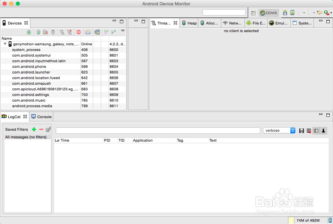Collapse the genymotion-samsung_galaxy_note device tree

coord(5,44)
